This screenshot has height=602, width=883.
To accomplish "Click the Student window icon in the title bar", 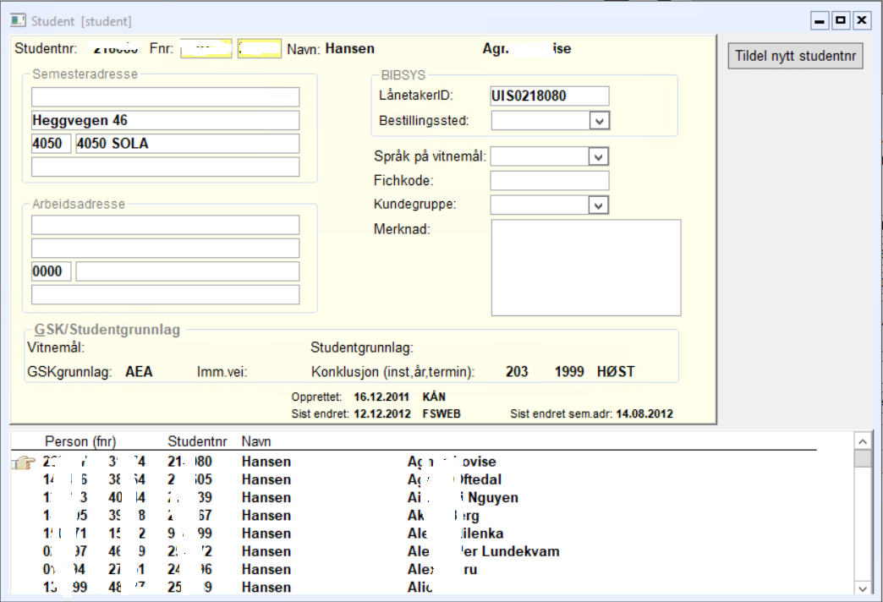I will pos(18,21).
